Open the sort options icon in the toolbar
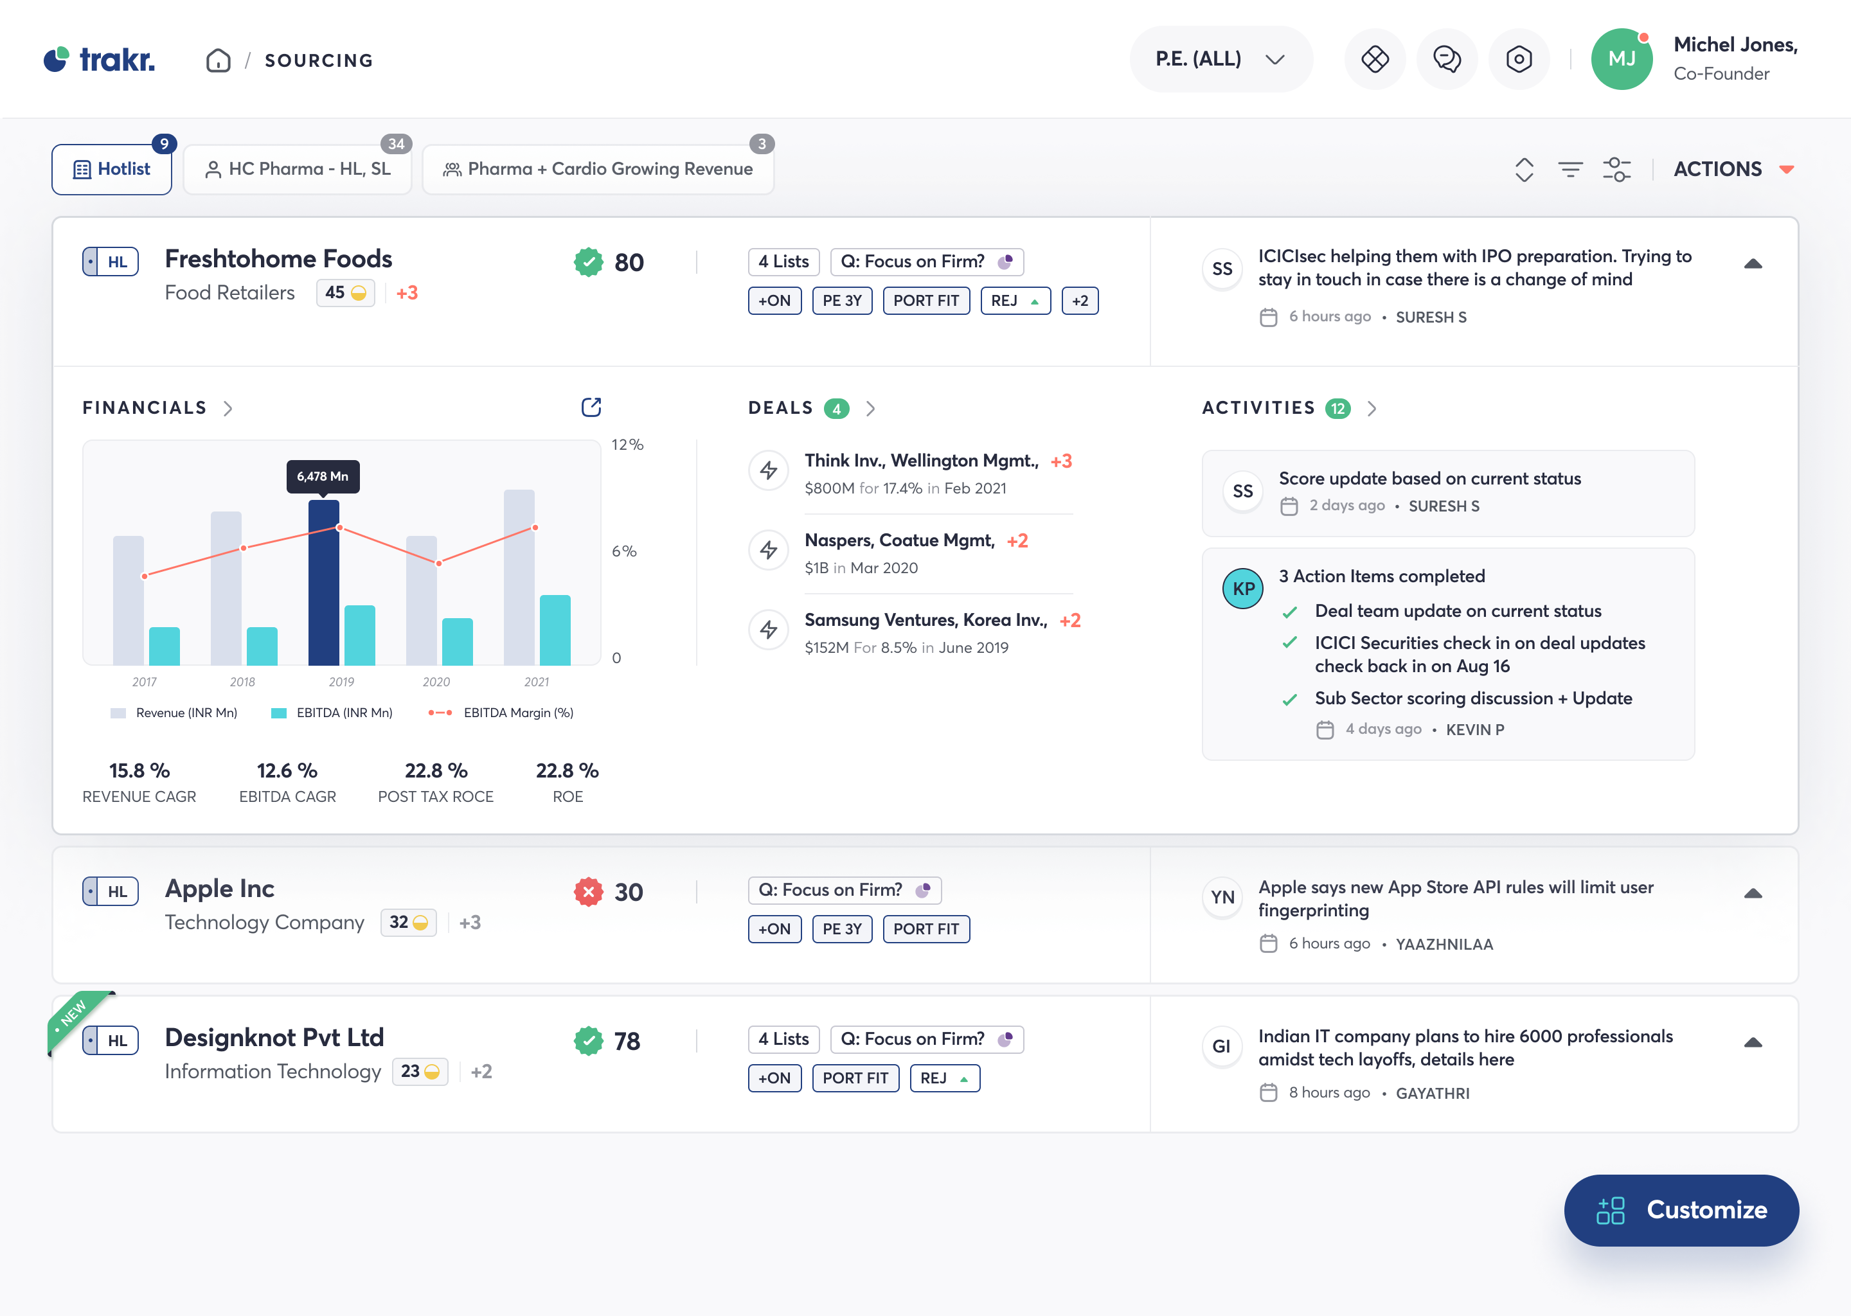The width and height of the screenshot is (1851, 1316). click(x=1524, y=170)
